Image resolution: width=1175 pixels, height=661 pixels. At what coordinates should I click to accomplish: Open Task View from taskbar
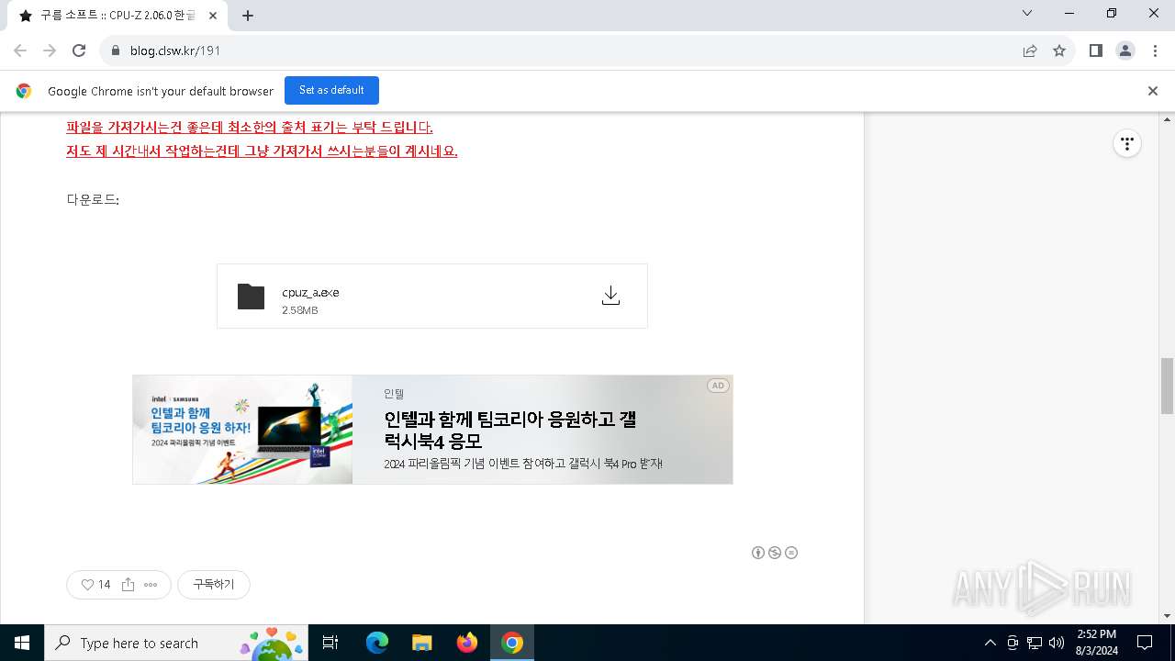pyautogui.click(x=331, y=643)
